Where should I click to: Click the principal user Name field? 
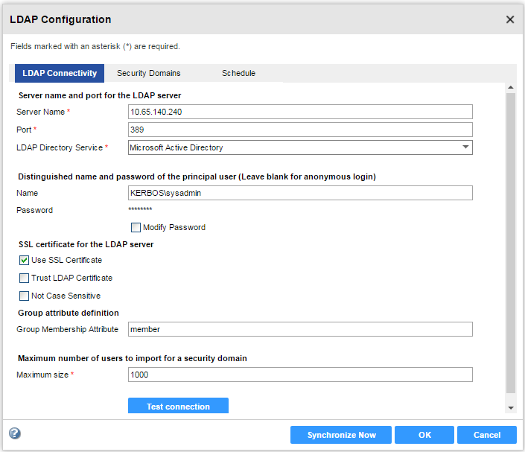300,193
